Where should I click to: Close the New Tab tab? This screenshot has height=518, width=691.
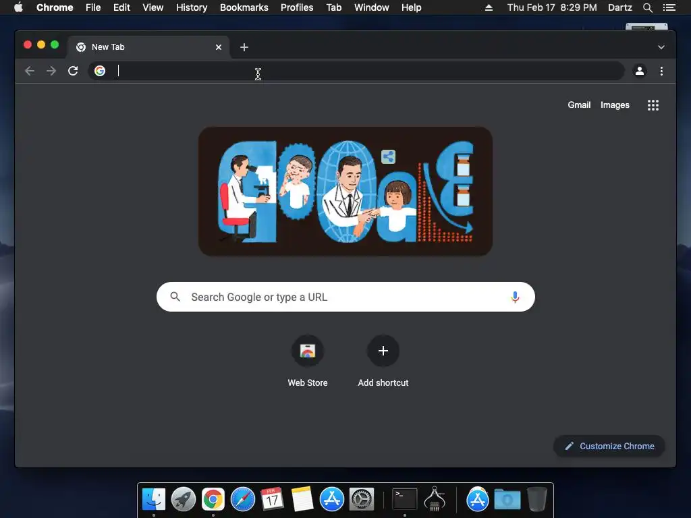click(x=219, y=47)
